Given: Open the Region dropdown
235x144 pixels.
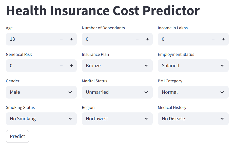Looking at the screenshot, I should click(x=117, y=119).
